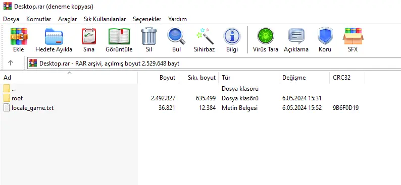
Task: Run the Virüs Tara scan icon
Action: pos(266,36)
